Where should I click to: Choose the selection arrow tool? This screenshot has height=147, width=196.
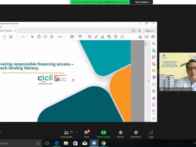(32, 37)
